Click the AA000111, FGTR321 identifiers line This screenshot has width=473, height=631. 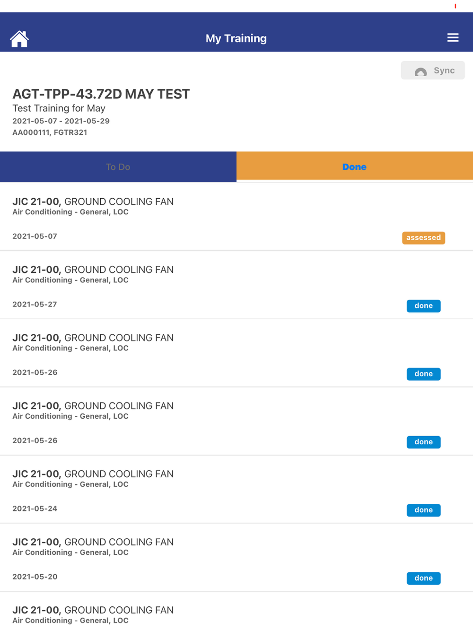point(50,132)
